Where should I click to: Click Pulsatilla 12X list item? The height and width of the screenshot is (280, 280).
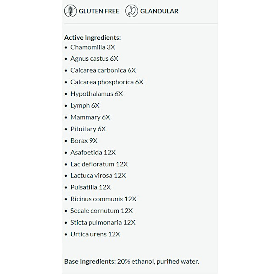tap(91, 187)
